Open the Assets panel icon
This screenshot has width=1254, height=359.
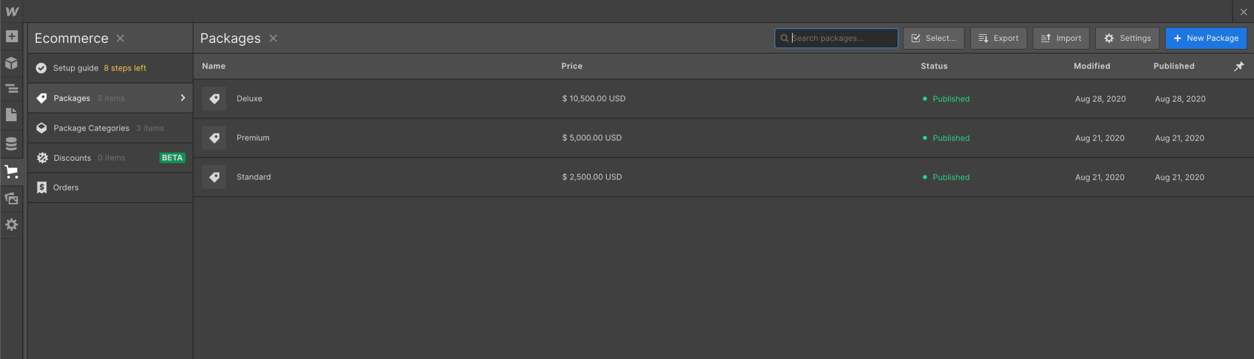(11, 198)
